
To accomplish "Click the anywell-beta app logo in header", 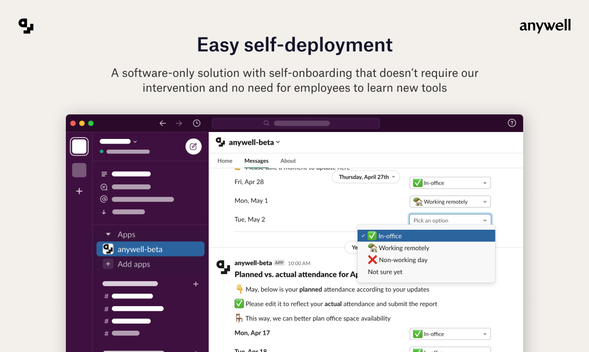I will 220,142.
